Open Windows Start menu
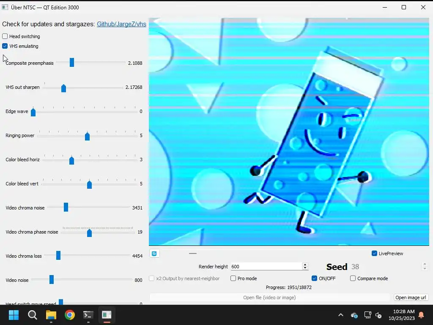 [x=14, y=315]
